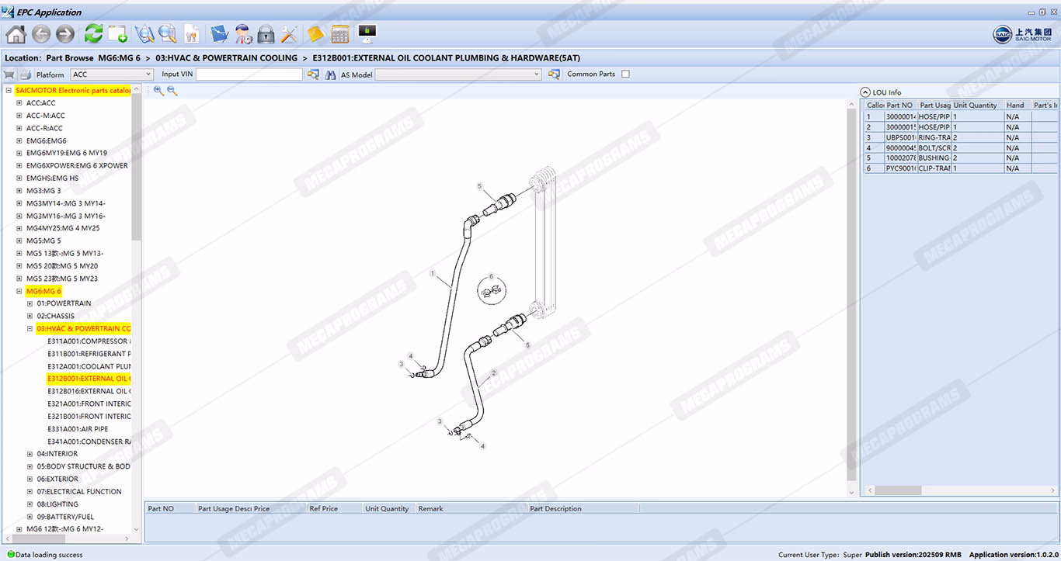Enable the Common Parts checkbox
1061x561 pixels.
coord(625,74)
